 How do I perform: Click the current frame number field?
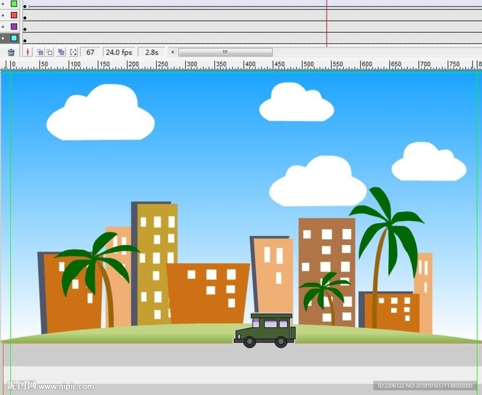point(90,52)
